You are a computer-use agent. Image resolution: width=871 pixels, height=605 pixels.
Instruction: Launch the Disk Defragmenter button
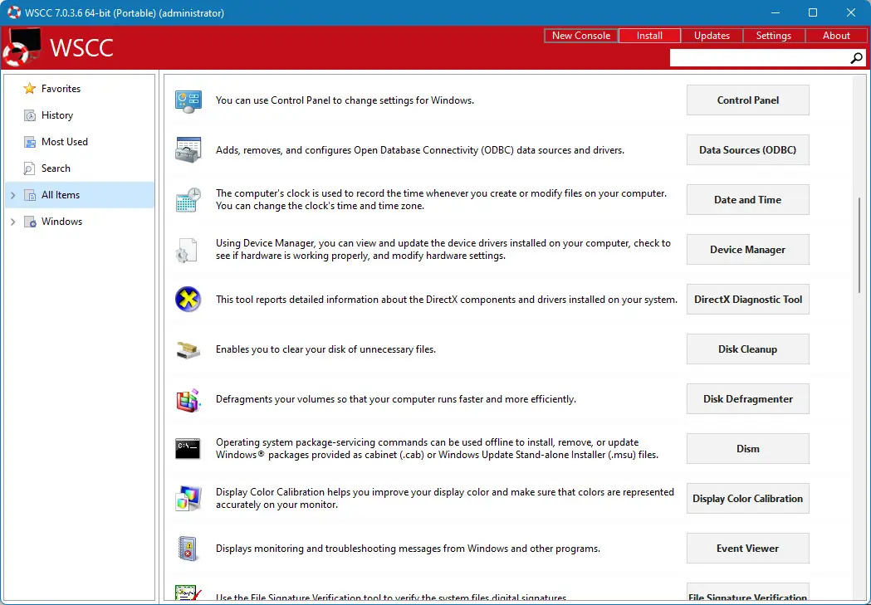pos(747,399)
